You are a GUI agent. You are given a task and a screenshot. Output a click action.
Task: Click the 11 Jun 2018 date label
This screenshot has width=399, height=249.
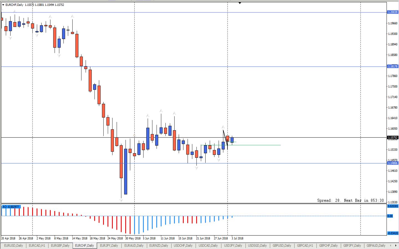click(x=168, y=238)
